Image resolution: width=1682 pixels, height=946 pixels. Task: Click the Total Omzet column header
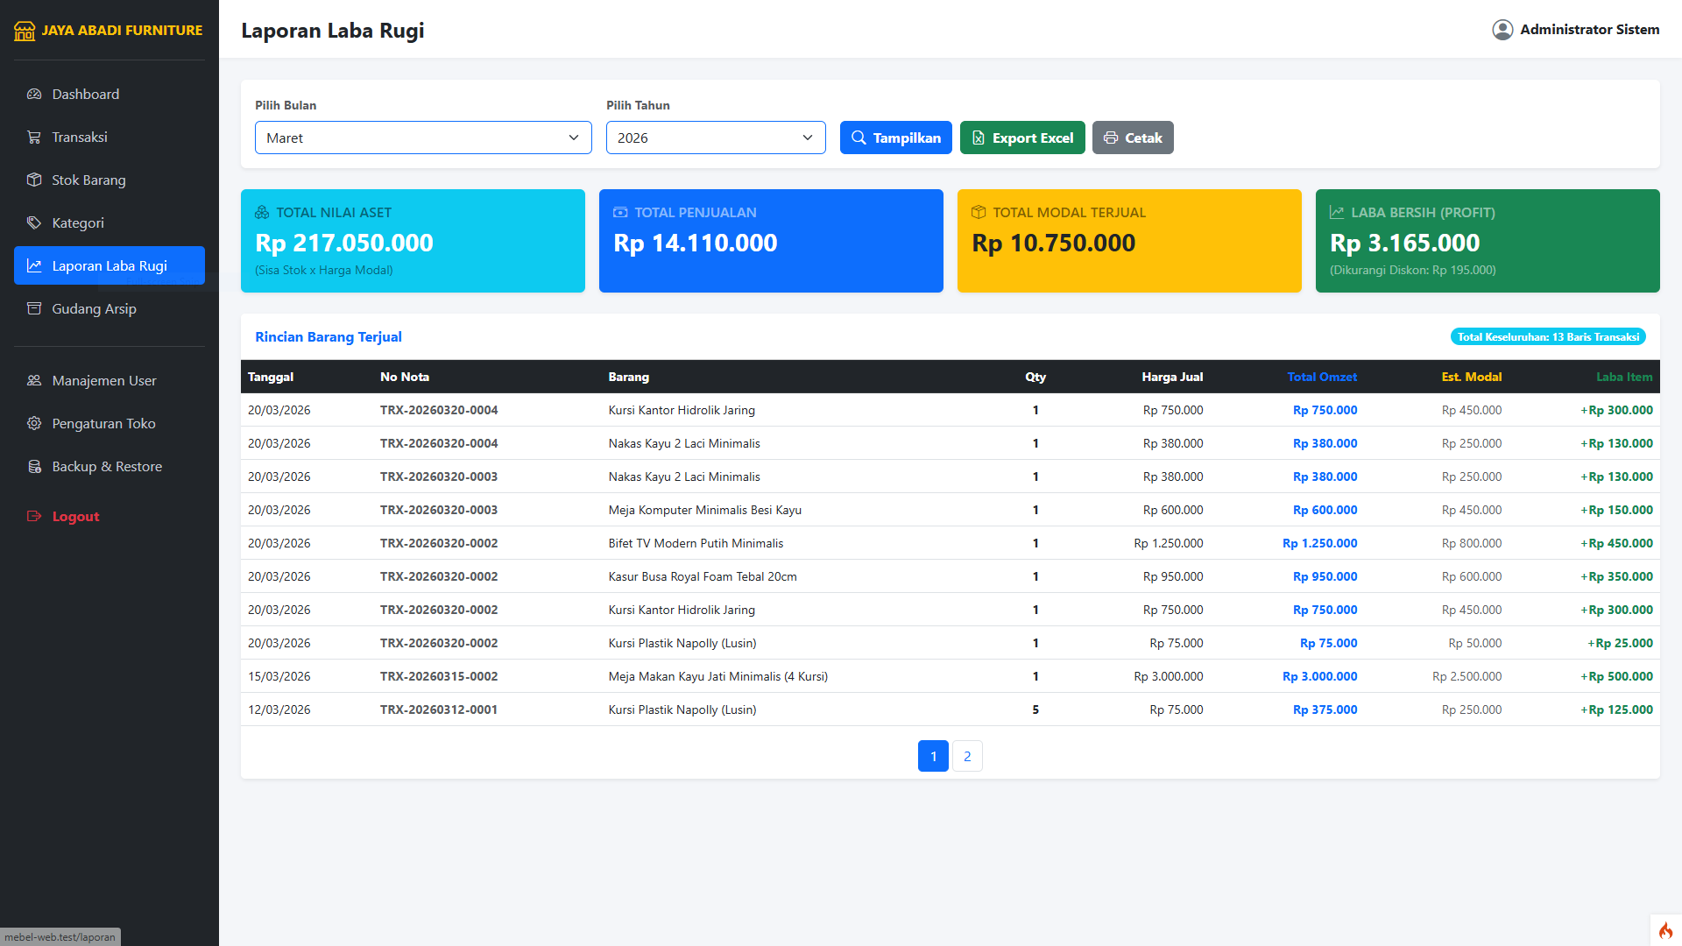tap(1321, 377)
